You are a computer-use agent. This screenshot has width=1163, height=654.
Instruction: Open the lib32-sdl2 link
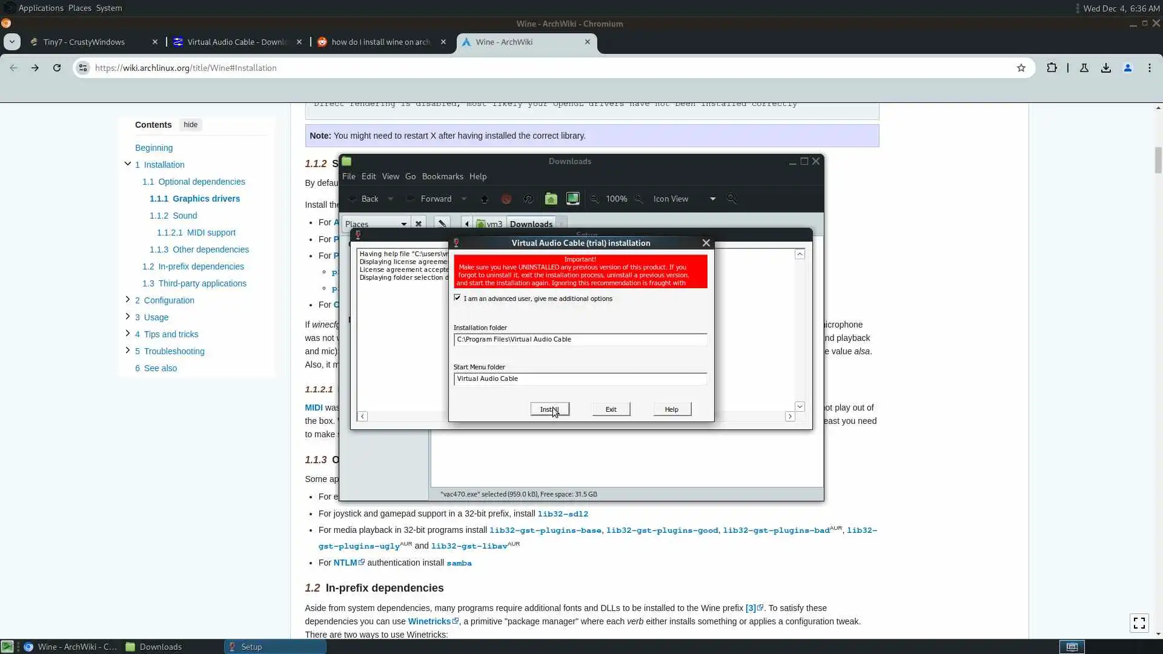pos(563,514)
